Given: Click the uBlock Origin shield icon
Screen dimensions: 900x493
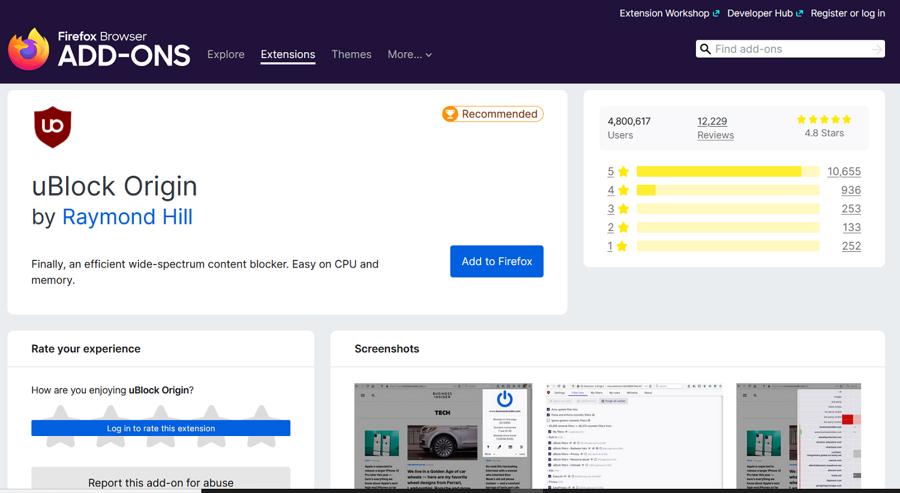Looking at the screenshot, I should (53, 127).
